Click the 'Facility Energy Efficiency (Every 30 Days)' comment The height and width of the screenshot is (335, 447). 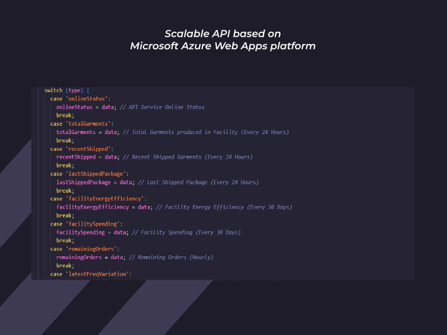224,207
